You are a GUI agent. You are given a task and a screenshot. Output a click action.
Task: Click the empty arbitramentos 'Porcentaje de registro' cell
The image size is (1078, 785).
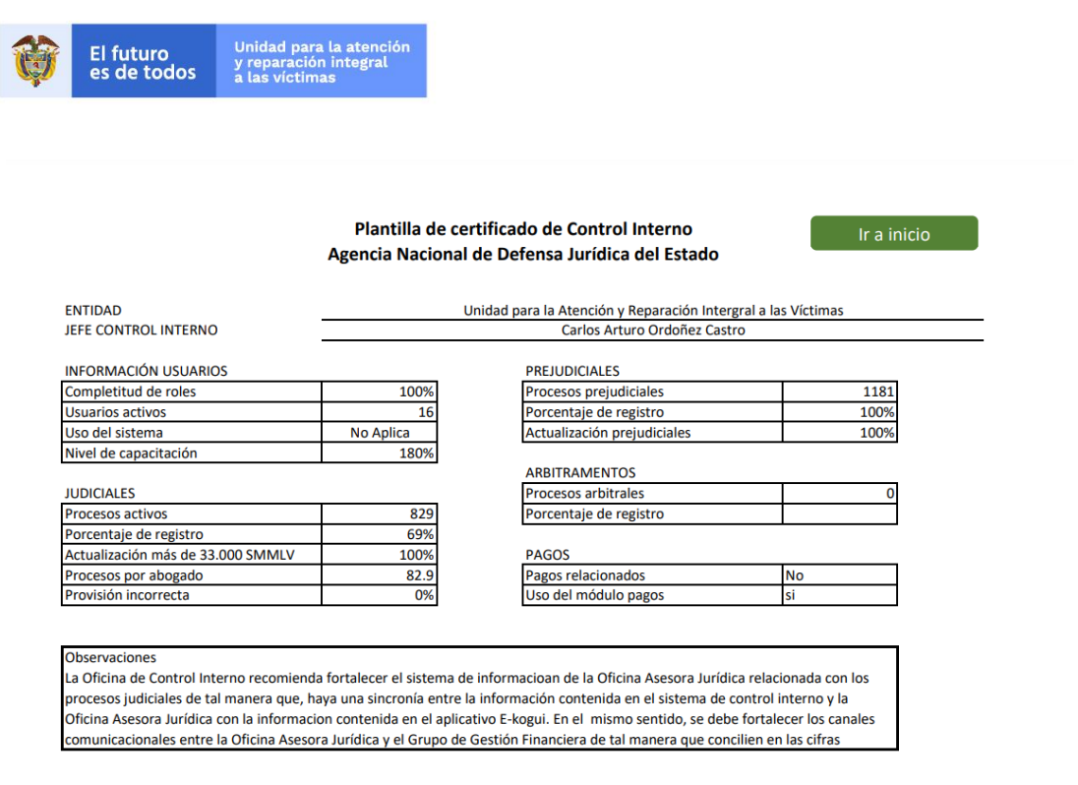pyautogui.click(x=839, y=514)
